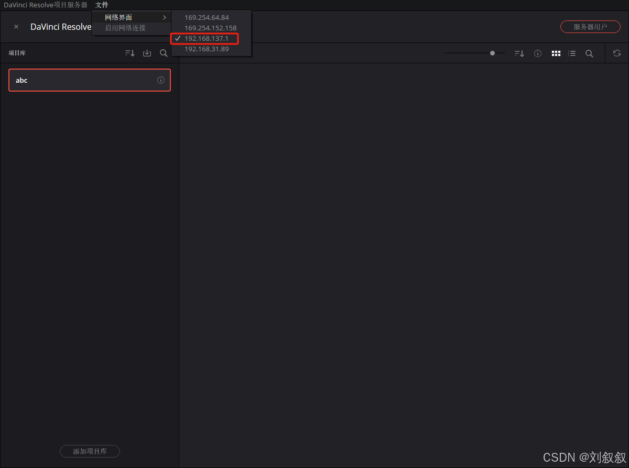Switch to grid view of projects
This screenshot has width=629, height=468.
556,53
